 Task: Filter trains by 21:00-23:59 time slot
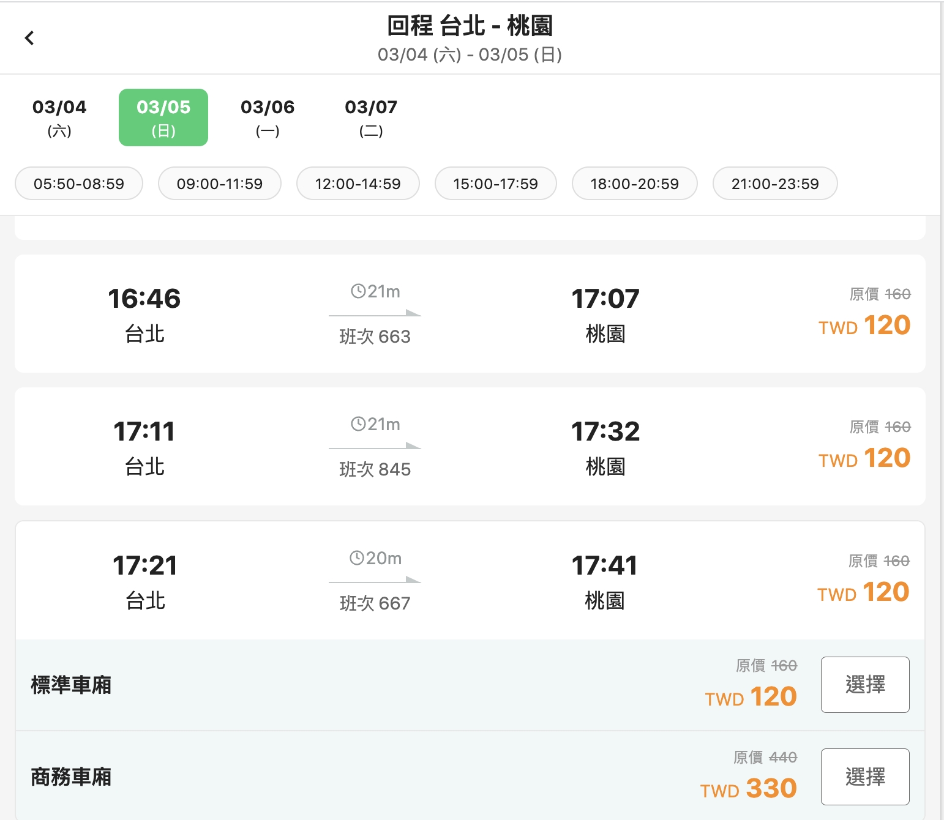click(775, 184)
